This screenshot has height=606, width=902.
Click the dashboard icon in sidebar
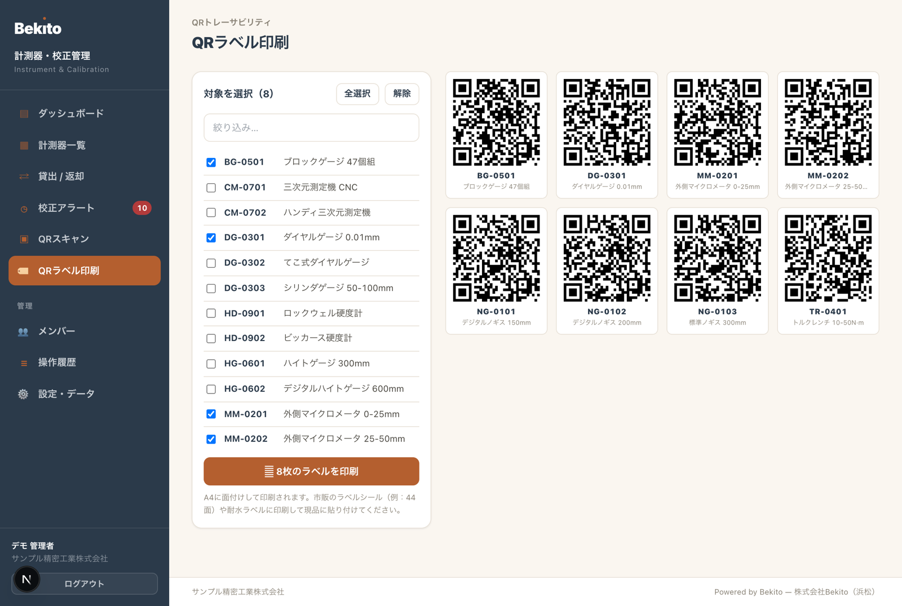point(24,114)
